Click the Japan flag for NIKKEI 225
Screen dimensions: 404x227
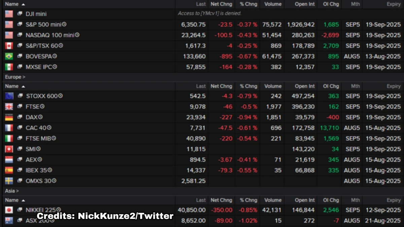coord(9,210)
